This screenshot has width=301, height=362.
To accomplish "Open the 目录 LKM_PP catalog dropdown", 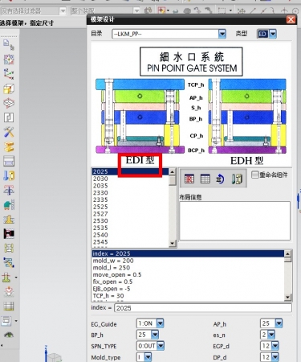I will [222, 34].
